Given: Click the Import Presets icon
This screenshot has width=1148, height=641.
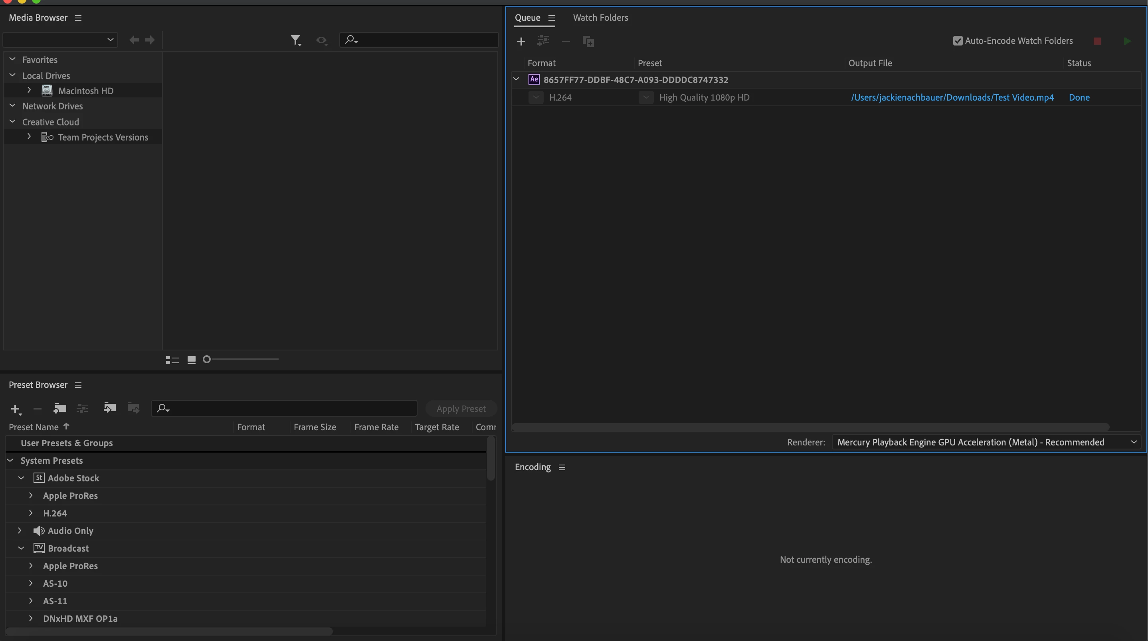Looking at the screenshot, I should (109, 408).
